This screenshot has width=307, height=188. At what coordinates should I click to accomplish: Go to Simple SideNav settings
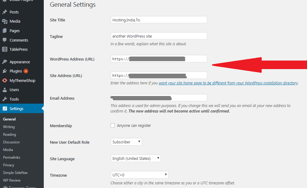tap(16, 172)
